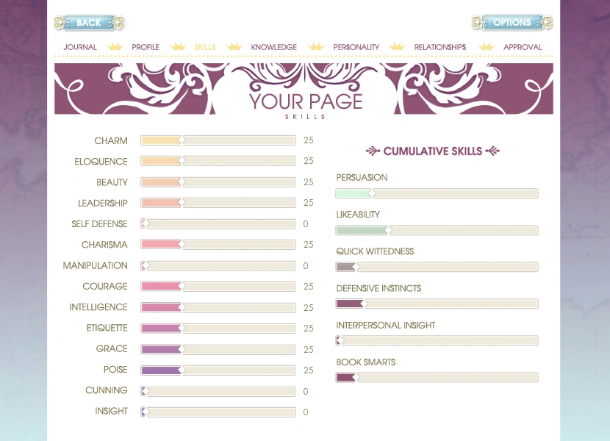The width and height of the screenshot is (610, 441).
Task: Click the crown icon between Relationships and Approval
Action: coord(486,46)
